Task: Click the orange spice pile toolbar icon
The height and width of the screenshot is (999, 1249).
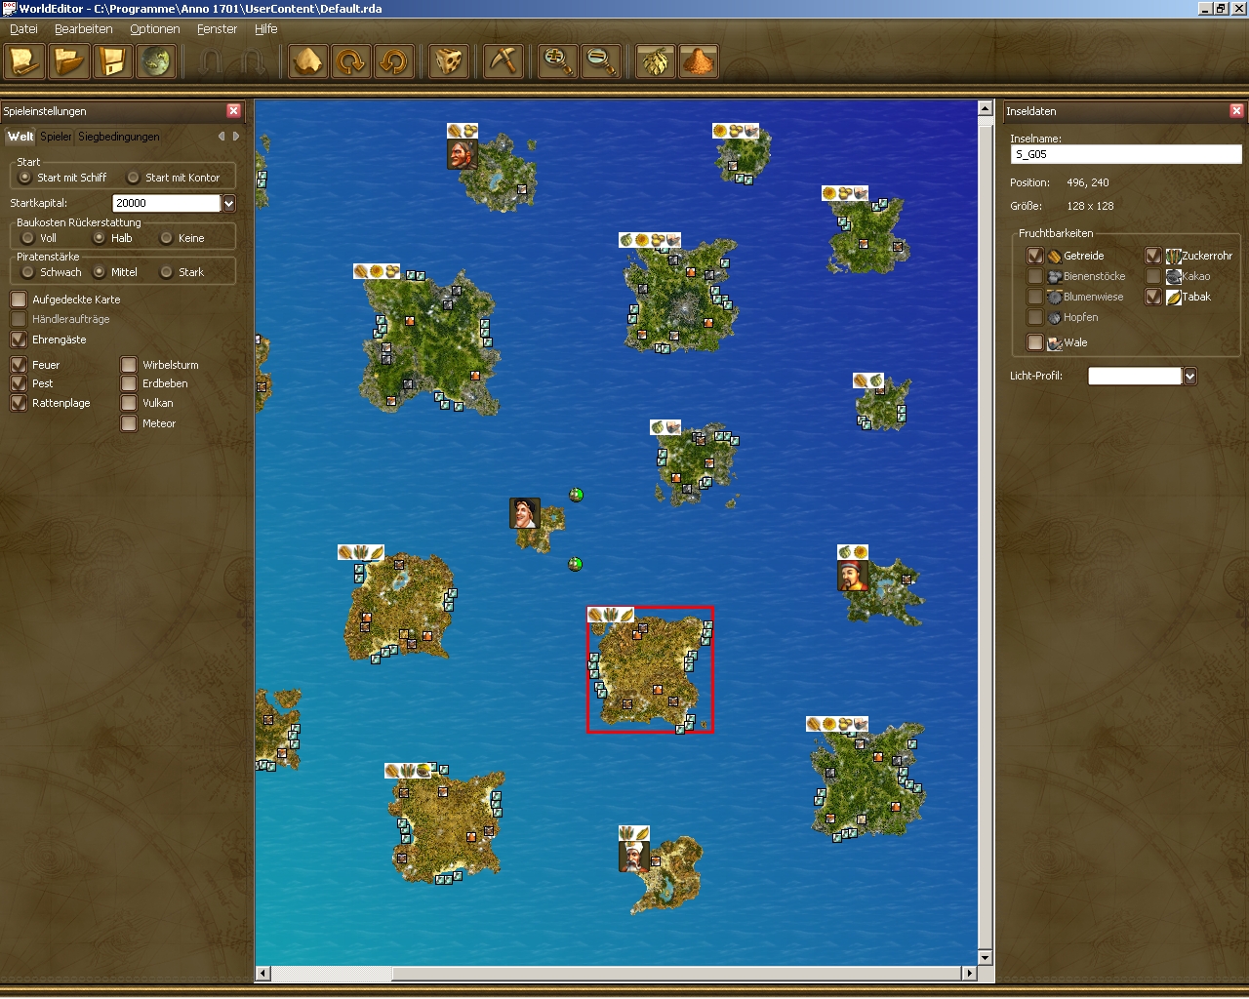Action: pos(699,61)
